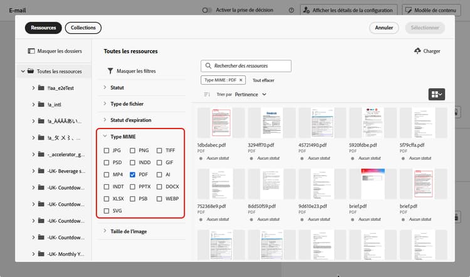The height and width of the screenshot is (277, 470).
Task: Expand the !a_intl folder chevron
Action: tap(33, 104)
